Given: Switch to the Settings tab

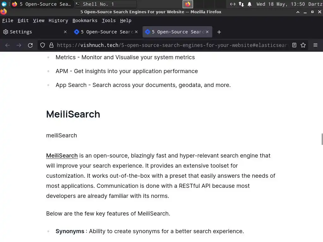Looking at the screenshot, I should 32,32.
